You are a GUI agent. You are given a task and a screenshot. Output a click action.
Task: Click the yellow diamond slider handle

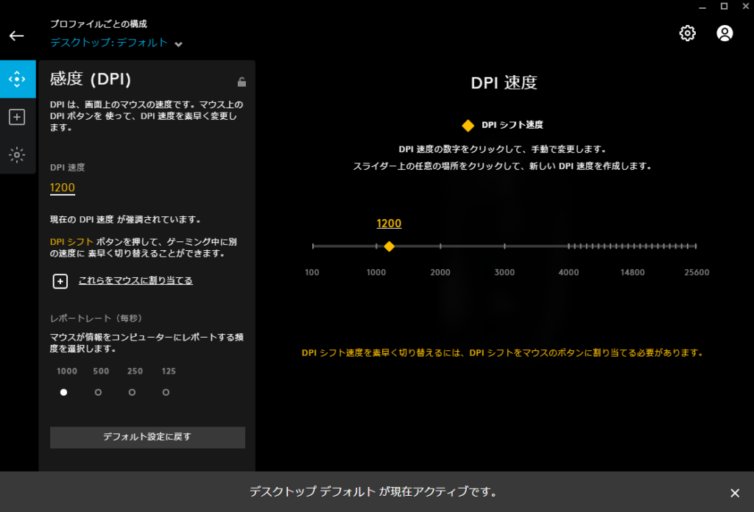[389, 246]
